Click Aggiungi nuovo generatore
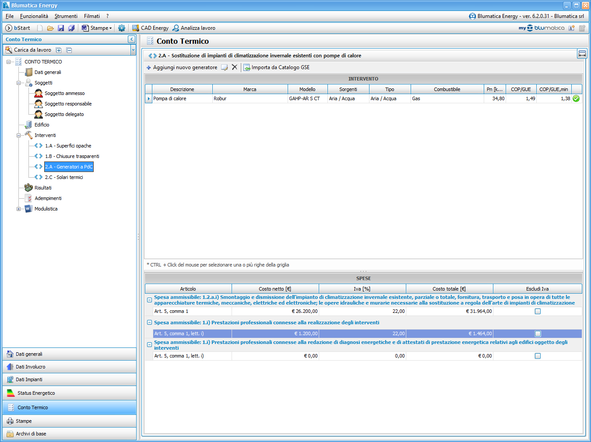This screenshot has width=591, height=442. pos(182,67)
